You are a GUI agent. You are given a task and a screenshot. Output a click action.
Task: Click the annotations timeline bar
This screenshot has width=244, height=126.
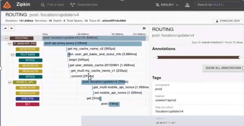coord(198,58)
